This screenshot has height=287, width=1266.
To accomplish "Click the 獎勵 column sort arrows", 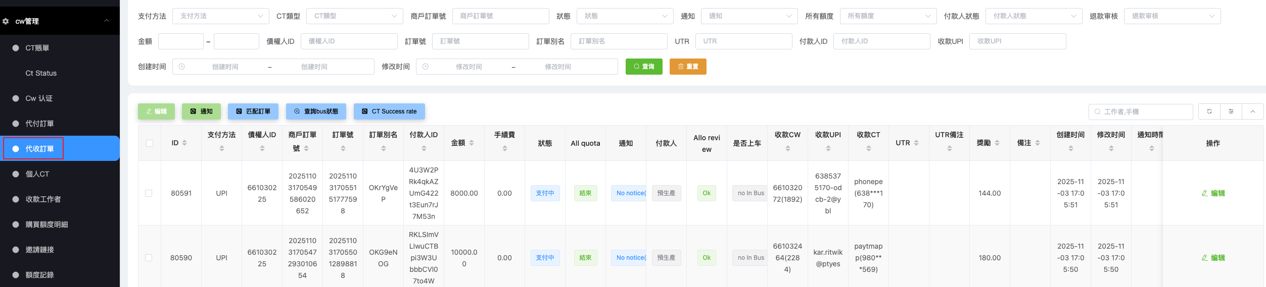I will [997, 143].
